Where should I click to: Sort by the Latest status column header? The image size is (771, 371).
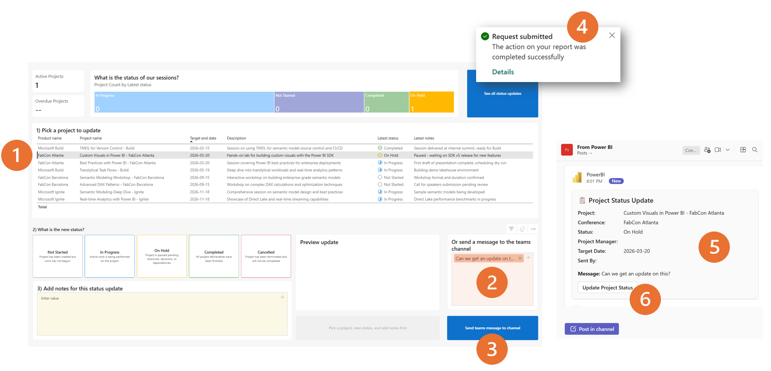coord(388,138)
